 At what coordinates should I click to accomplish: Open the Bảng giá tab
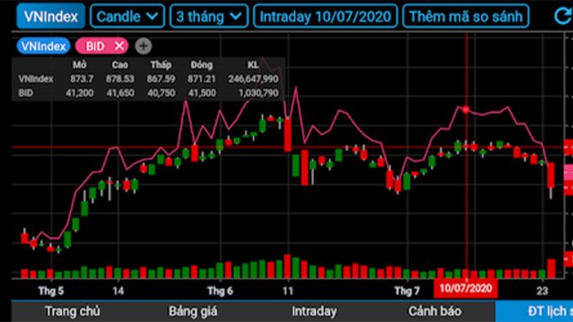pyautogui.click(x=193, y=311)
